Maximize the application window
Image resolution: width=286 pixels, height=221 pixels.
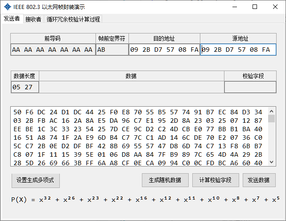pyautogui.click(x=255, y=7)
